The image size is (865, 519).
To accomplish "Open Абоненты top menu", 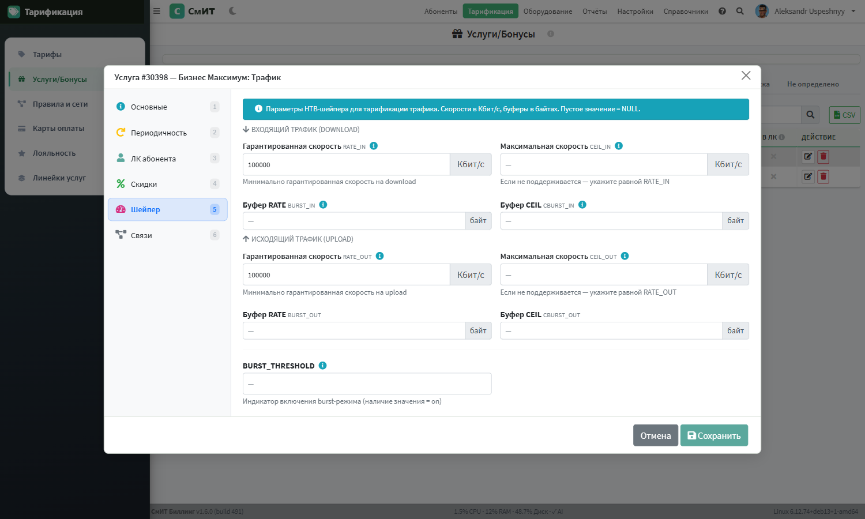I will coord(441,12).
